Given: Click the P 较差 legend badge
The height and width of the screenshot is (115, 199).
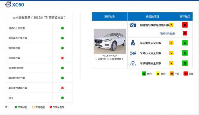Looking at the screenshot, I should tap(186, 74).
